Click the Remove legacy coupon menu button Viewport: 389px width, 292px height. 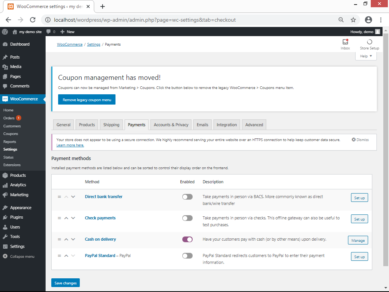click(87, 100)
